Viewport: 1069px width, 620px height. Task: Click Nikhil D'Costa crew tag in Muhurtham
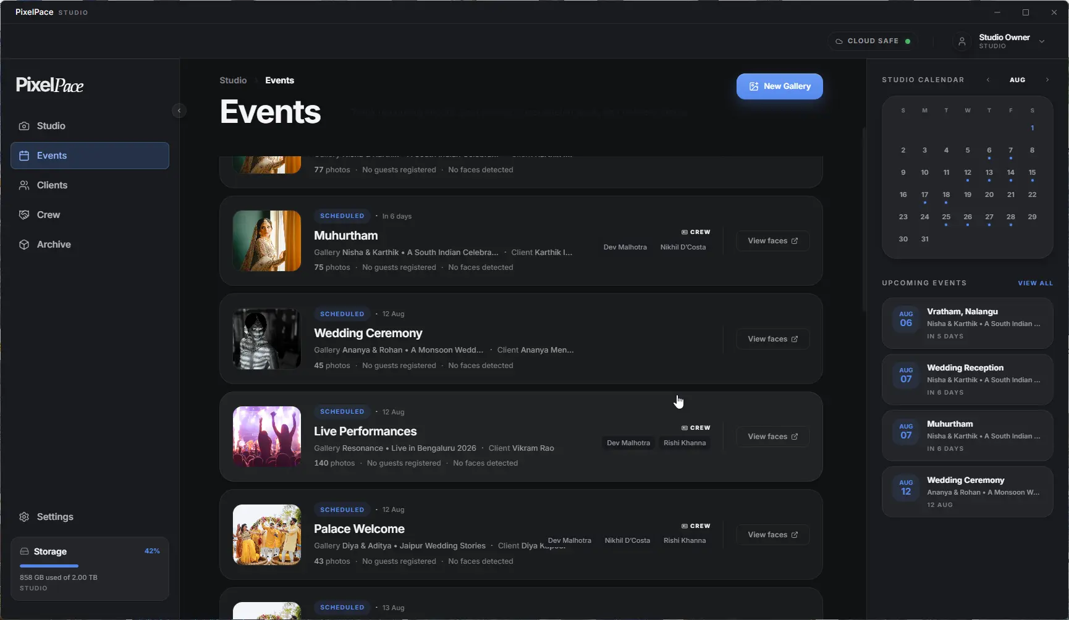coord(683,247)
